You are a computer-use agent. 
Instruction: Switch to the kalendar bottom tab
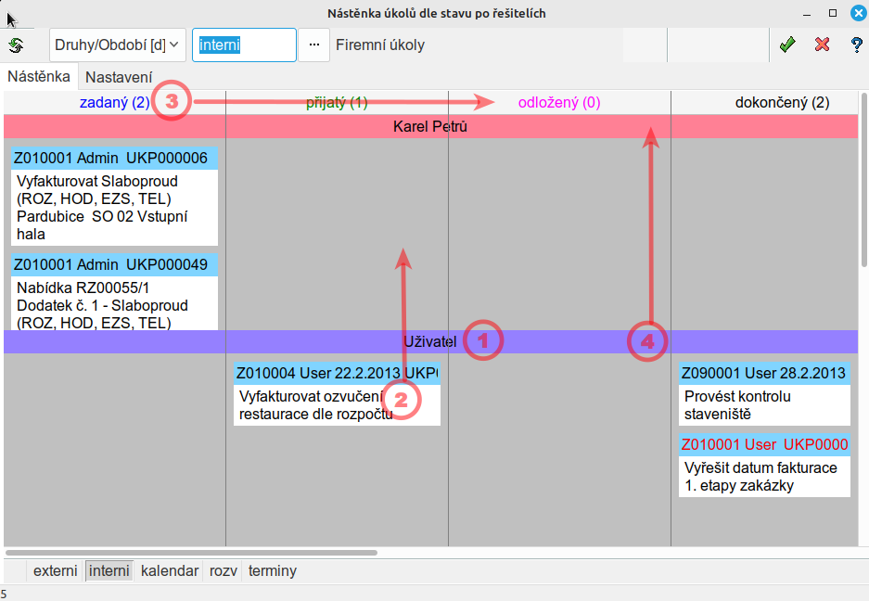(x=169, y=570)
